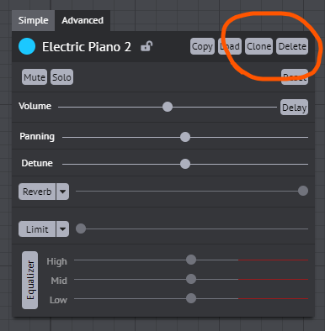
Task: Click the Detune slider knob
Action: (185, 164)
